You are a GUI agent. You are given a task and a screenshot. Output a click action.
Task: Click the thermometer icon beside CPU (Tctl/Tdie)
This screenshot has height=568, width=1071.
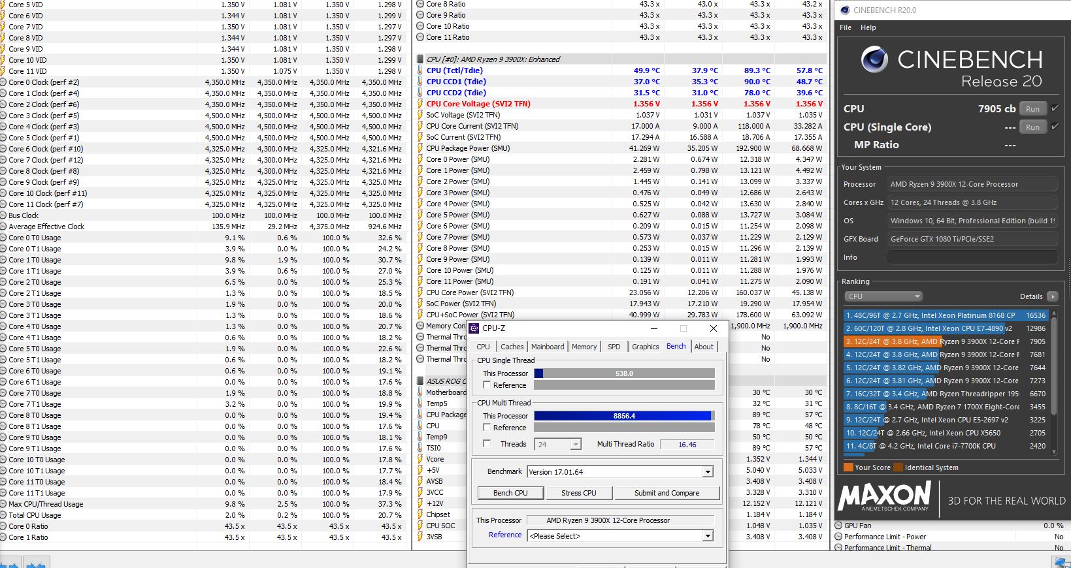pos(420,71)
